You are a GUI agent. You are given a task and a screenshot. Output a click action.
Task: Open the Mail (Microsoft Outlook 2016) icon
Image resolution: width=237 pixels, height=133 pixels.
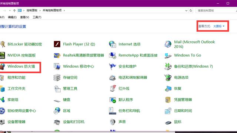point(168,44)
